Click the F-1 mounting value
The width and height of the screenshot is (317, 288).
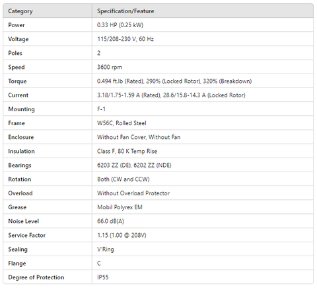tap(101, 109)
